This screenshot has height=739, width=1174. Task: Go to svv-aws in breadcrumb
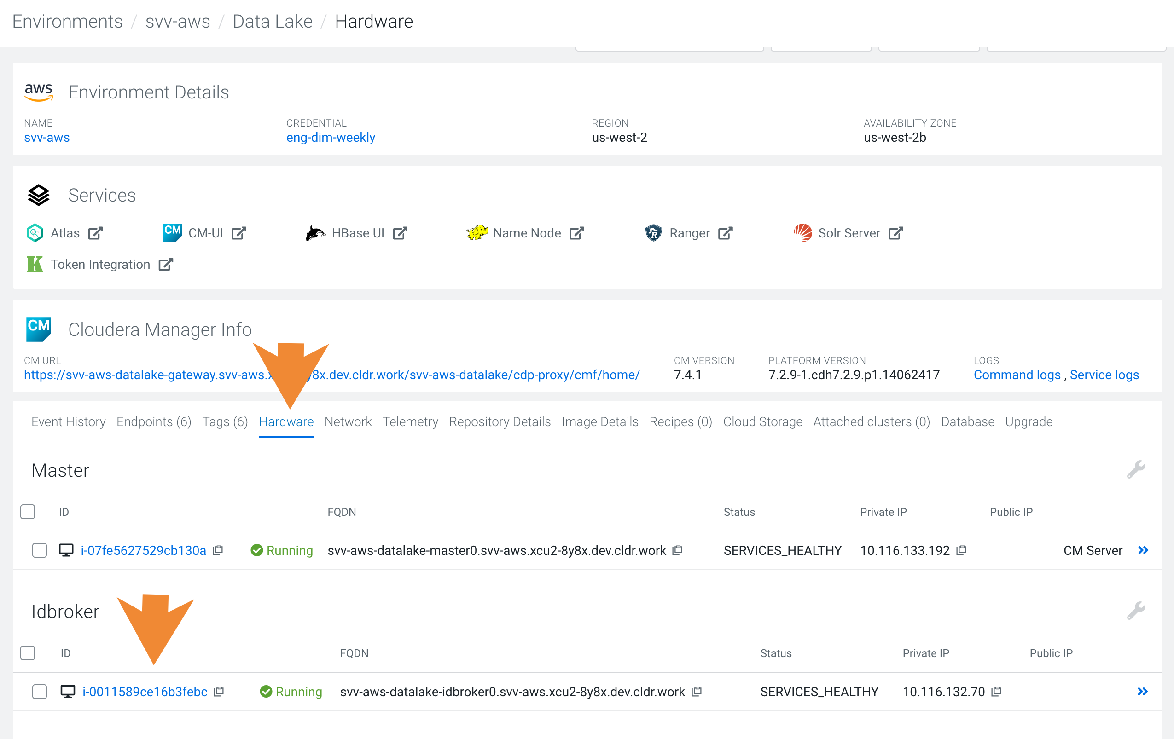(177, 22)
